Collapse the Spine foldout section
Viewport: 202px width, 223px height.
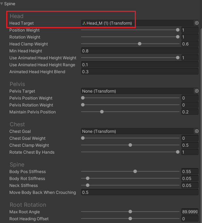(x=2, y=4)
